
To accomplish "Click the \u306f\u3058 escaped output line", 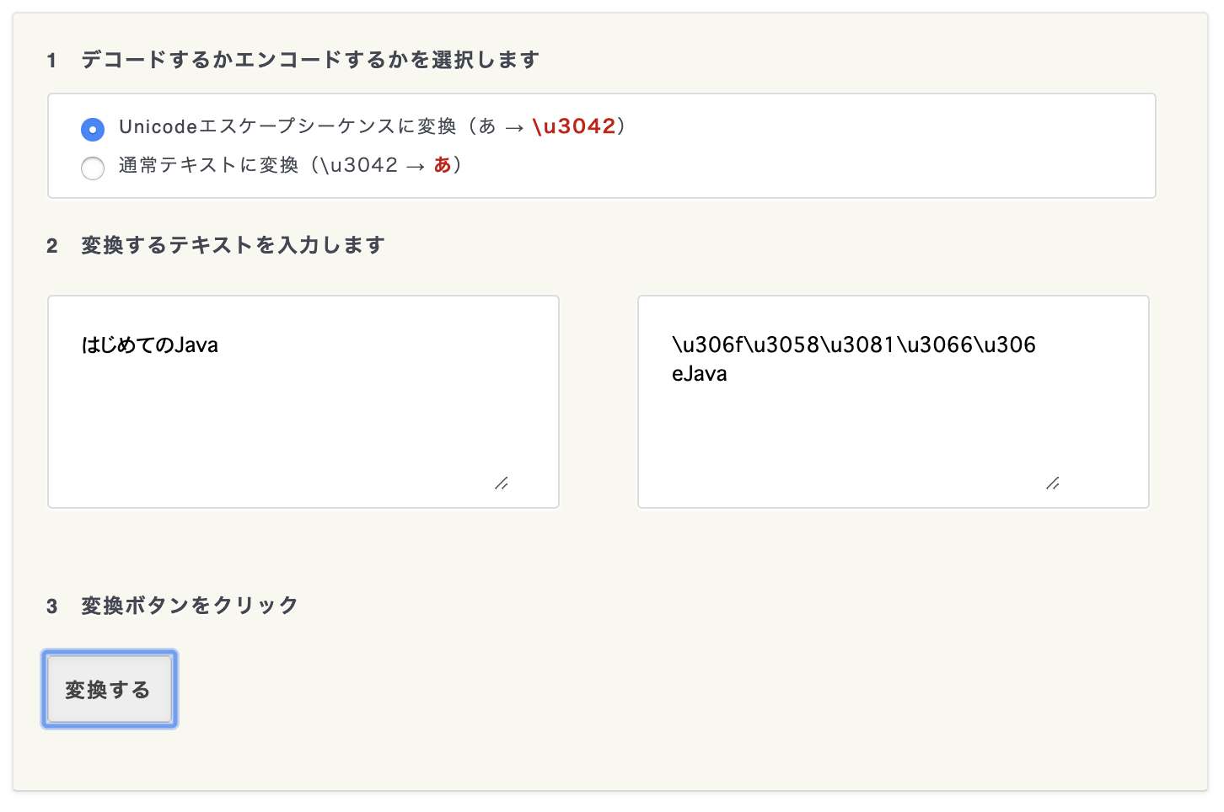I will (854, 345).
